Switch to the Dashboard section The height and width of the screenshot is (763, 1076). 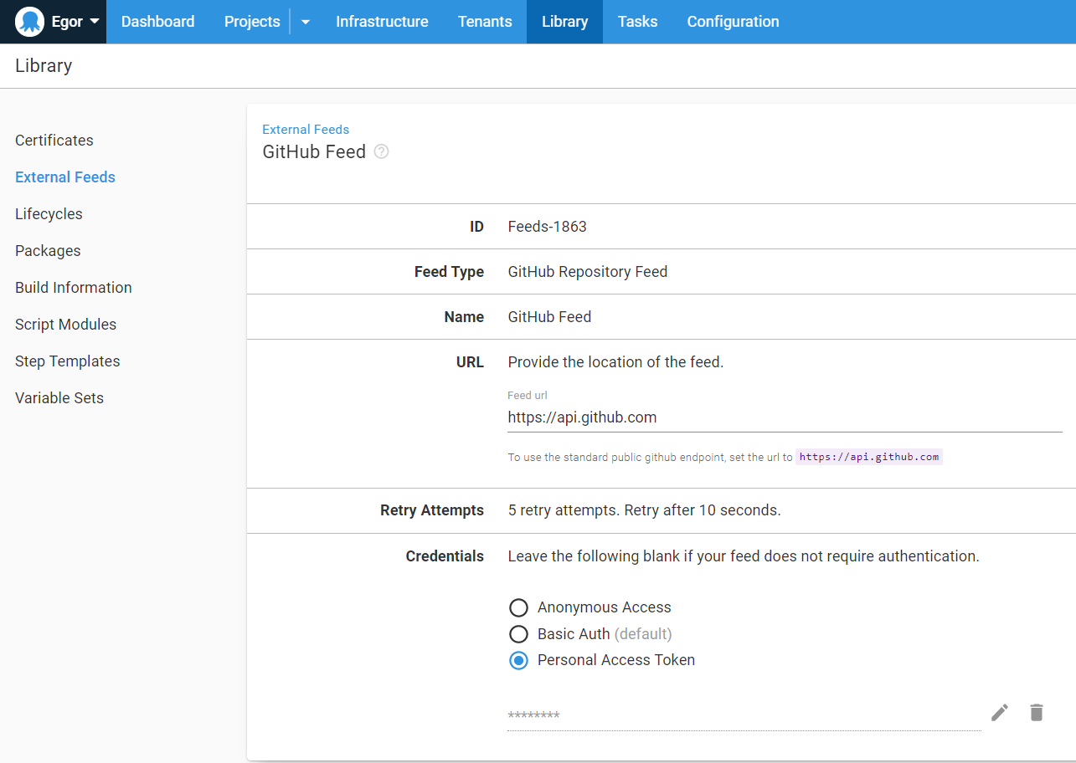pos(157,22)
